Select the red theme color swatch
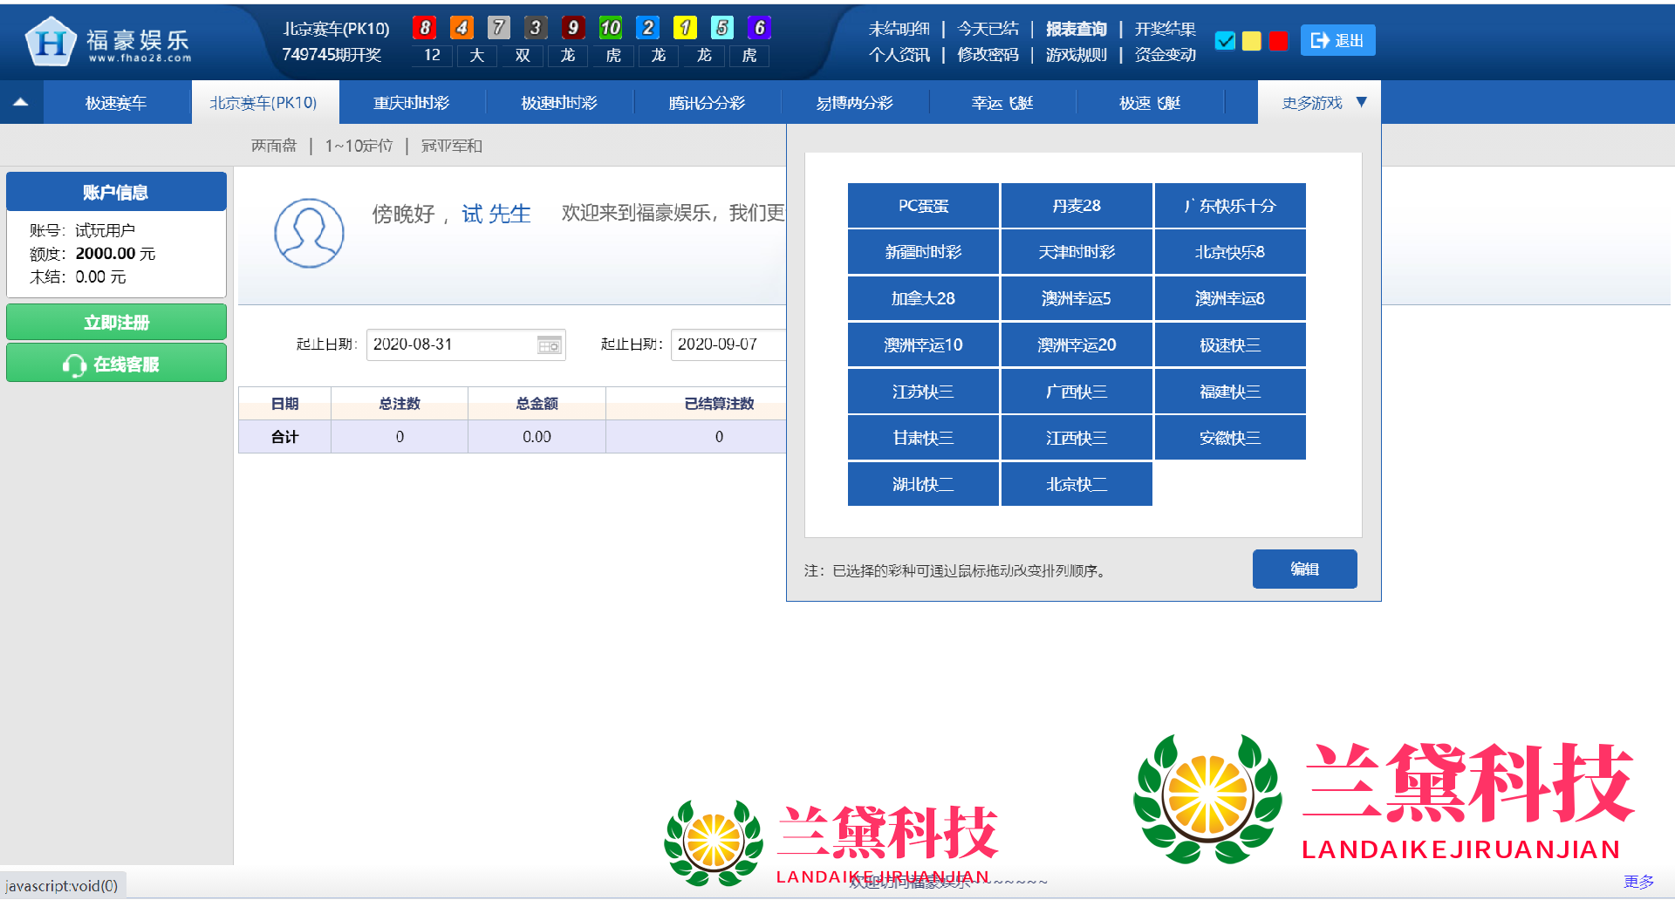 pyautogui.click(x=1278, y=41)
